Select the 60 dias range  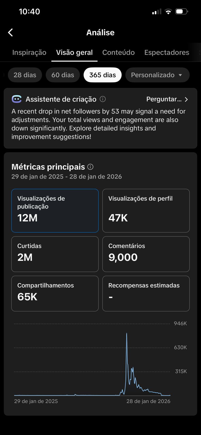click(x=63, y=75)
